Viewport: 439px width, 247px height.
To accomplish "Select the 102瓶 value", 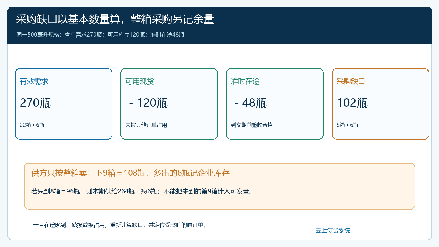I will point(352,103).
